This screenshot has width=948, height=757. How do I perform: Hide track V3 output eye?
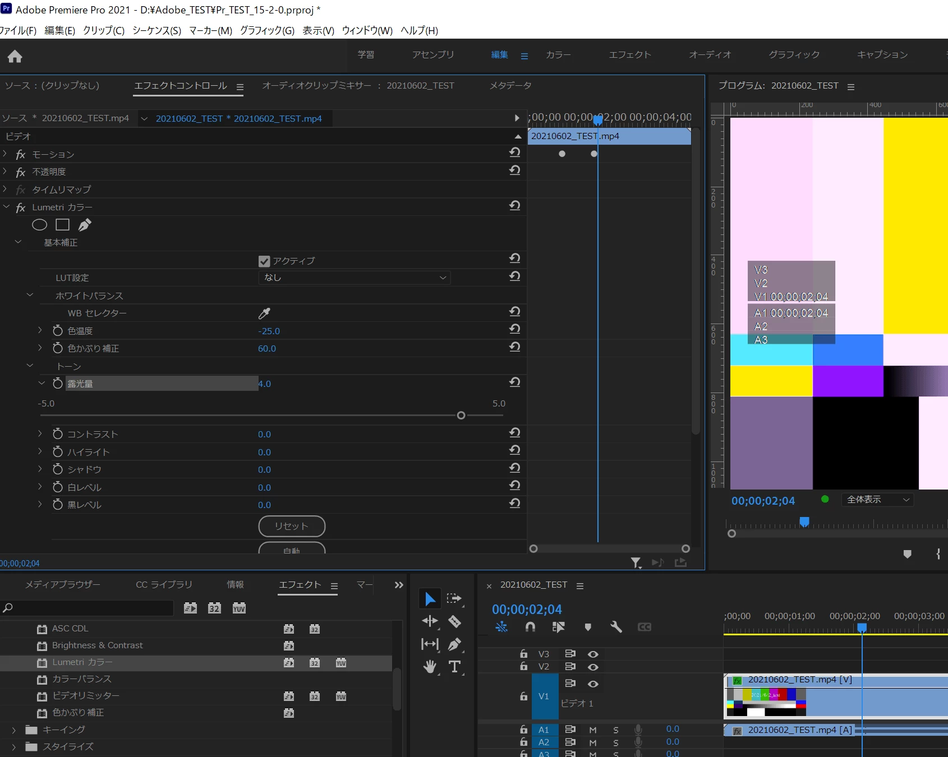click(593, 654)
